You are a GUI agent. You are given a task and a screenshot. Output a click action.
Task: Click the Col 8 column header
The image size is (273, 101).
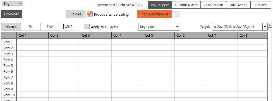tap(252, 36)
